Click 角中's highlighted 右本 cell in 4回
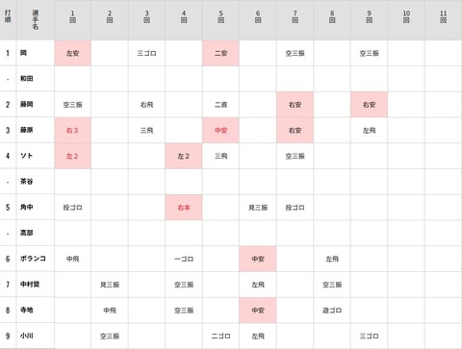This screenshot has width=462, height=349. [x=184, y=208]
